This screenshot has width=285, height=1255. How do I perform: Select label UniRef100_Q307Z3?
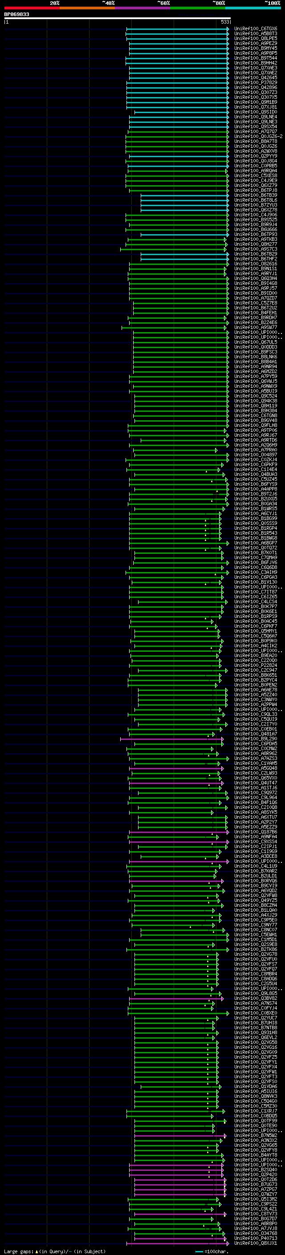pos(256,92)
